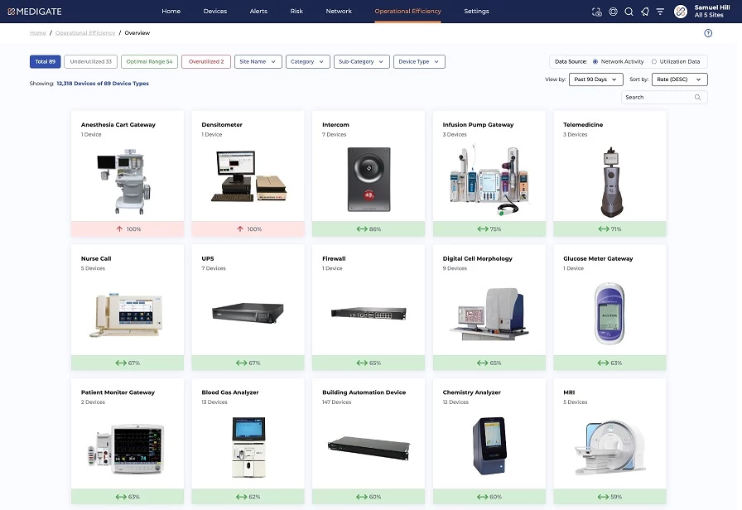The image size is (742, 510).
Task: Toggle the Underutilized 33 filter
Action: pyautogui.click(x=91, y=61)
